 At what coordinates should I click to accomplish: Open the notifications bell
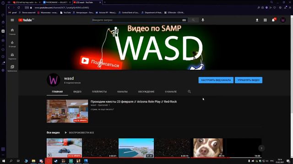click(x=273, y=20)
